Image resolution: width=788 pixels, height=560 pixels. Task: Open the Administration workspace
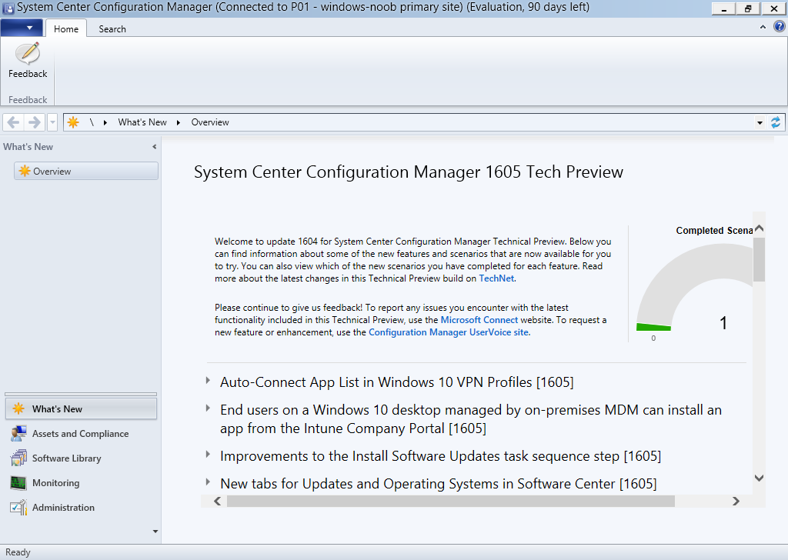pos(81,507)
